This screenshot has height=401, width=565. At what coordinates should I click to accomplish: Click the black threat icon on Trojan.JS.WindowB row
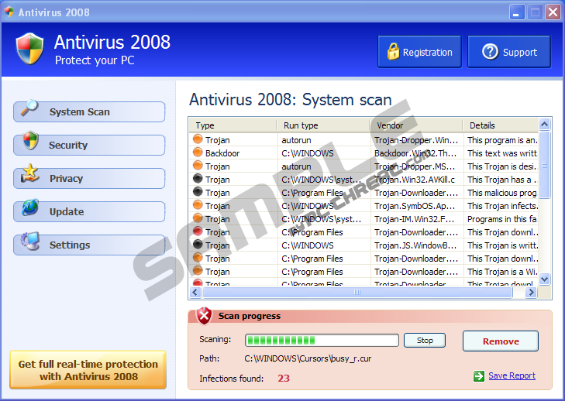tap(198, 245)
